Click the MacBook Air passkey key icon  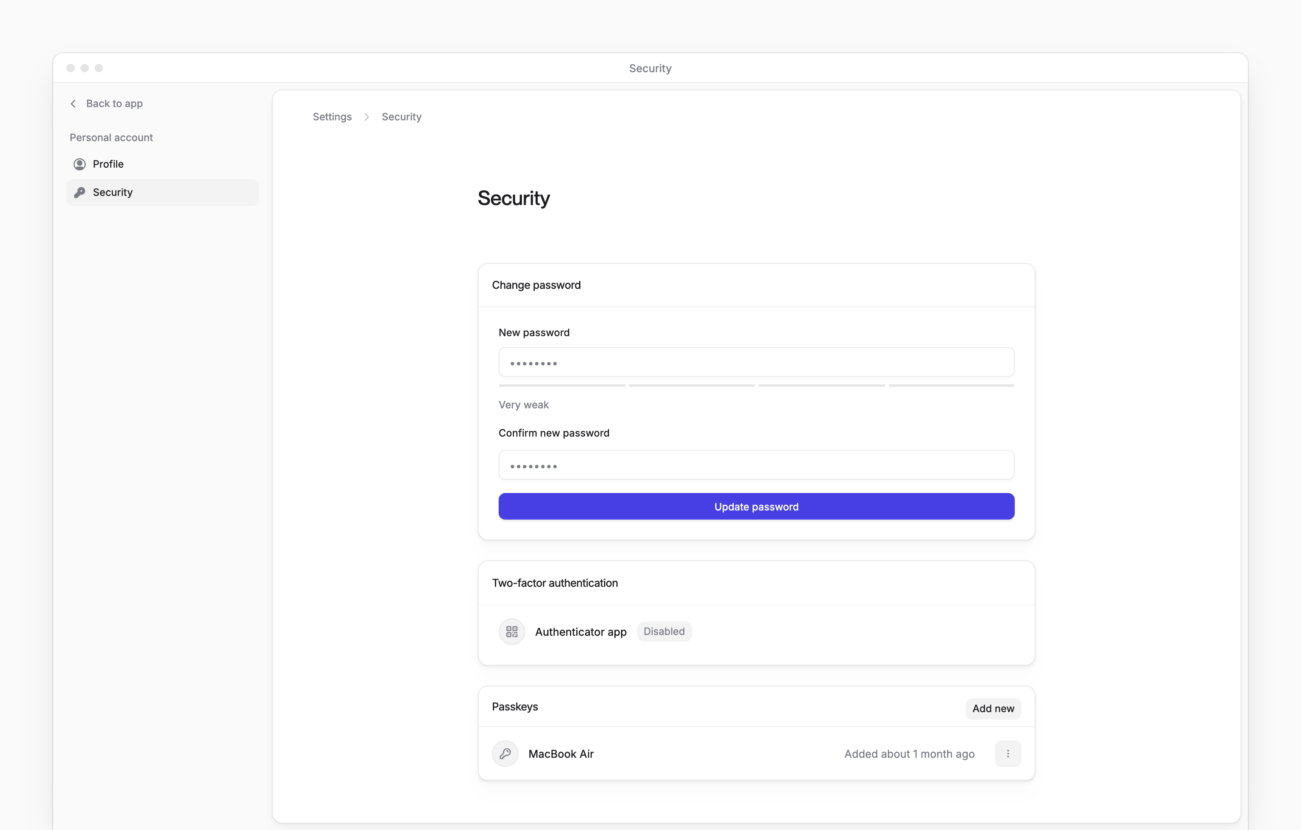[505, 754]
